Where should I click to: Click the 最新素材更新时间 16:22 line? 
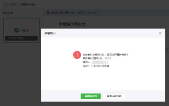click(97, 58)
